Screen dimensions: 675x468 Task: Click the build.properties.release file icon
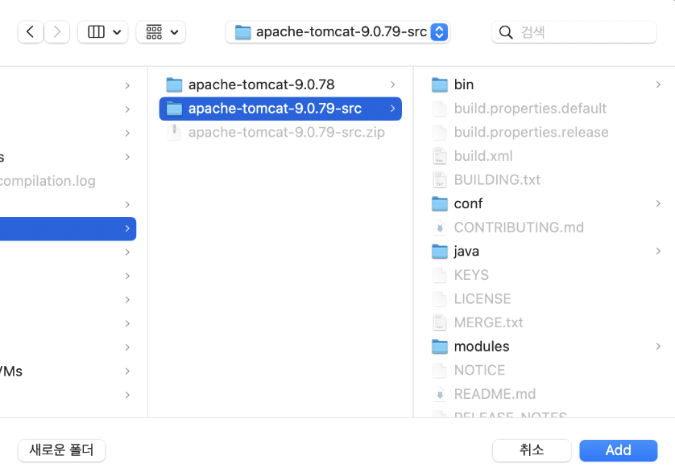tap(440, 133)
